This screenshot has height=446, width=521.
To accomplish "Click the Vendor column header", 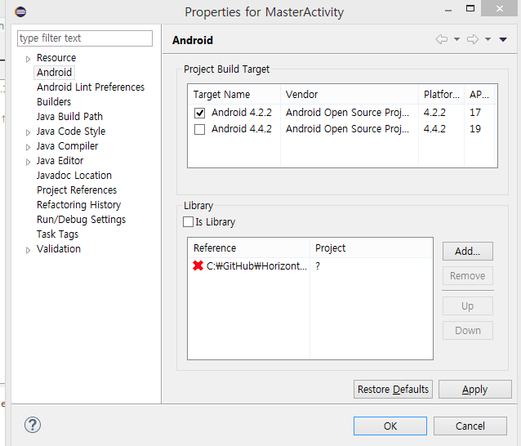I will click(x=350, y=95).
